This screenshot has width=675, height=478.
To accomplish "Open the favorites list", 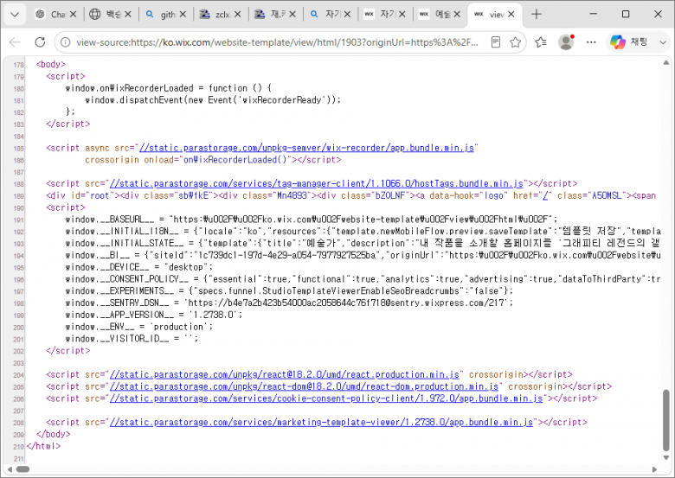I will (x=541, y=42).
